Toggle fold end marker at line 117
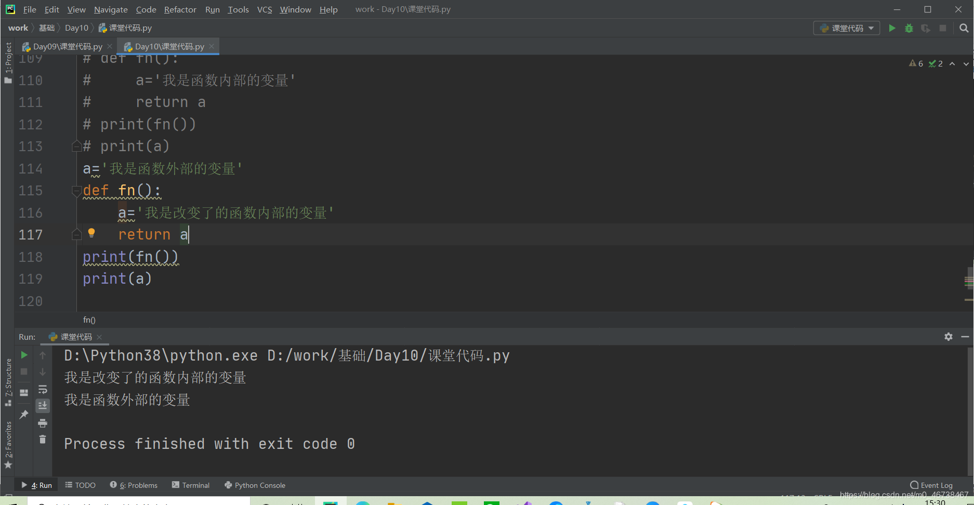The height and width of the screenshot is (505, 974). click(76, 234)
